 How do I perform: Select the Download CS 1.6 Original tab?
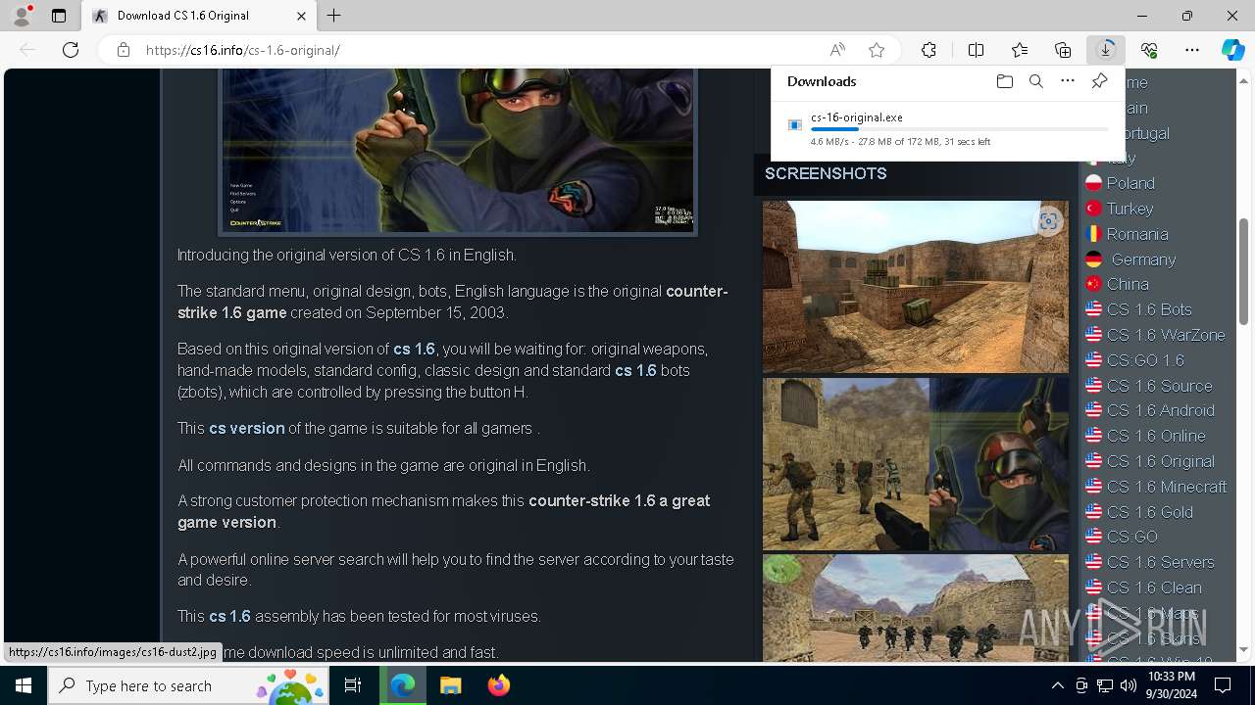[199, 16]
